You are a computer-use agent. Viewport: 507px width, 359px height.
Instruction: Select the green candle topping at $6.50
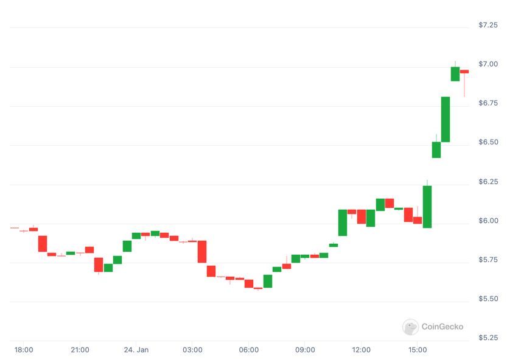[436, 150]
